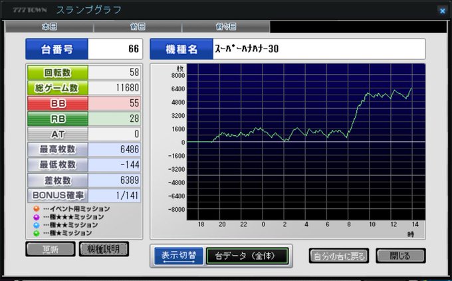Click the 0 y-axis label
The height and width of the screenshot is (281, 452).
[x=183, y=142]
